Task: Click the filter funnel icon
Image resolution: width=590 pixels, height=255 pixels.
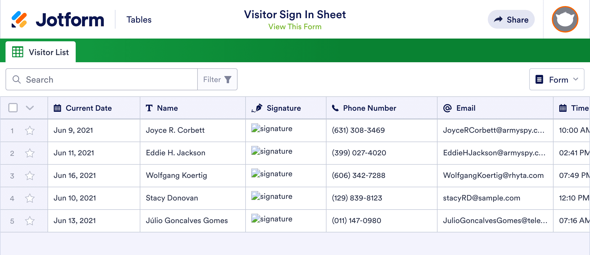Action: click(227, 79)
